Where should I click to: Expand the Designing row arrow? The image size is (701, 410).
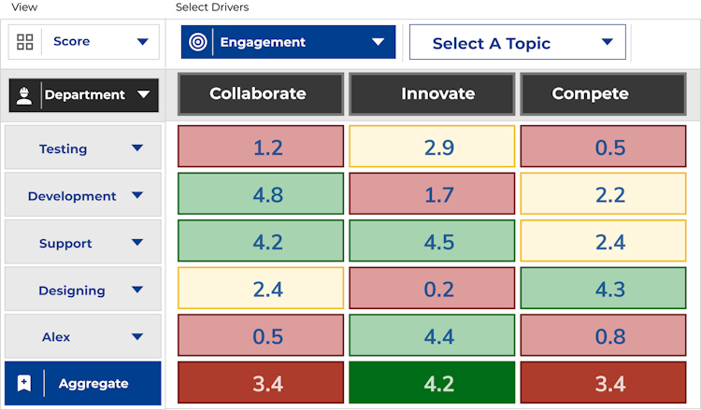coord(137,290)
